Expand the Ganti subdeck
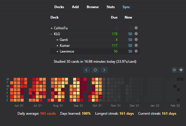 [x=57, y=40]
